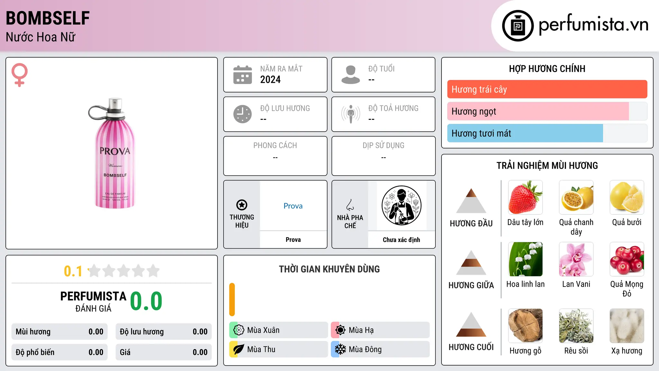The height and width of the screenshot is (371, 659).
Task: Open the Quả bưởi pomelo note image
Action: coord(627,197)
